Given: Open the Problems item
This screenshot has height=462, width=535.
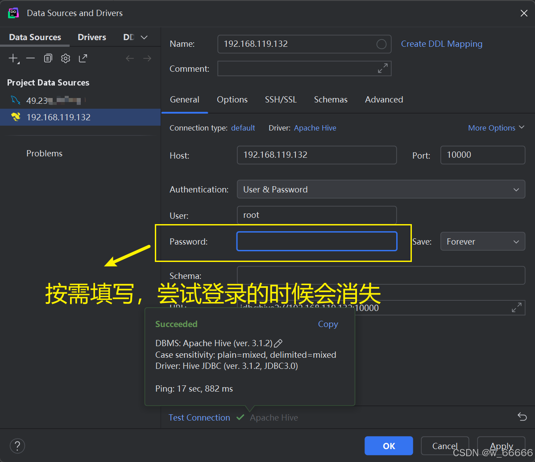Looking at the screenshot, I should (44, 153).
